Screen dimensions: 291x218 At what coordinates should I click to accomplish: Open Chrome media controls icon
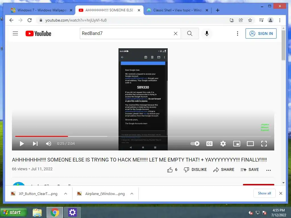click(261, 20)
